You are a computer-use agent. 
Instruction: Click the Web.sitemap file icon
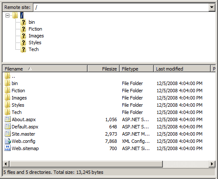pos(8,148)
